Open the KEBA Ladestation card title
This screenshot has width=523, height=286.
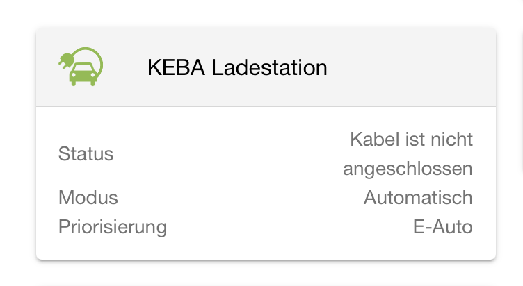point(236,67)
